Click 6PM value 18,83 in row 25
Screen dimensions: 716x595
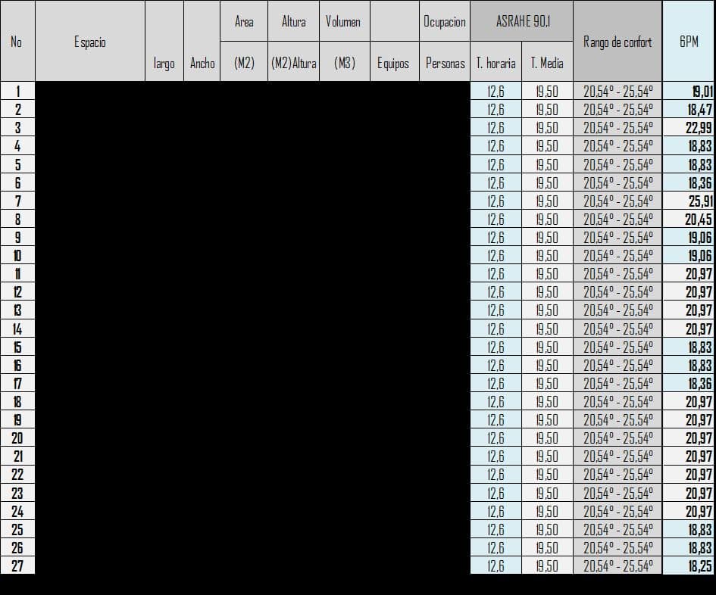[689, 529]
